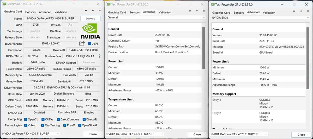Click GPU-Z title bar app icon in NVIDIA BIOS window
313x139 pixels.
(213, 4)
